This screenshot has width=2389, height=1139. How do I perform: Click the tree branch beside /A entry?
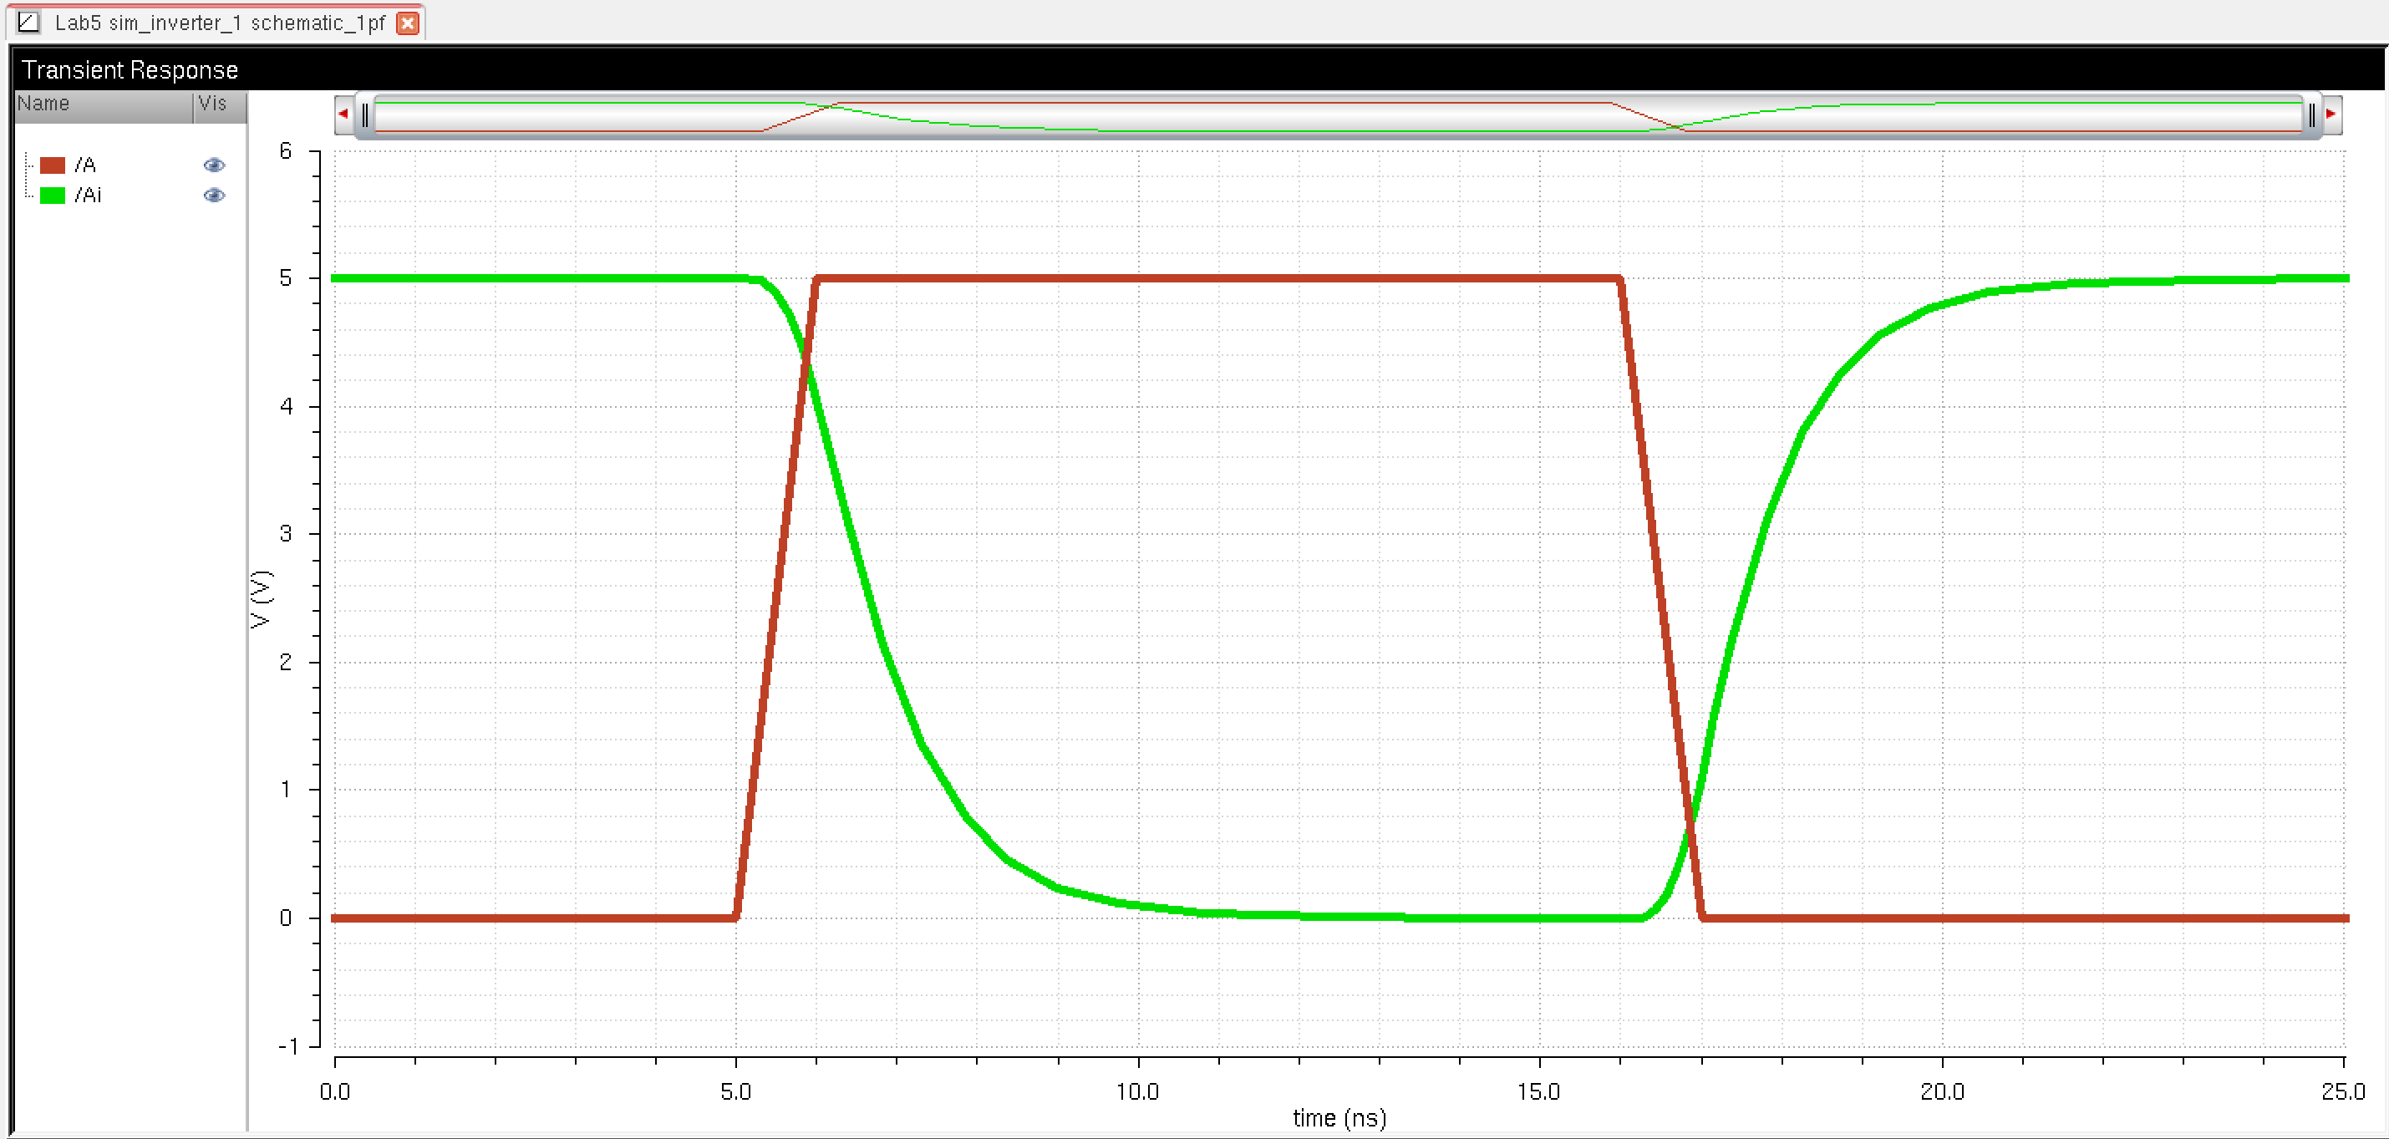point(28,165)
